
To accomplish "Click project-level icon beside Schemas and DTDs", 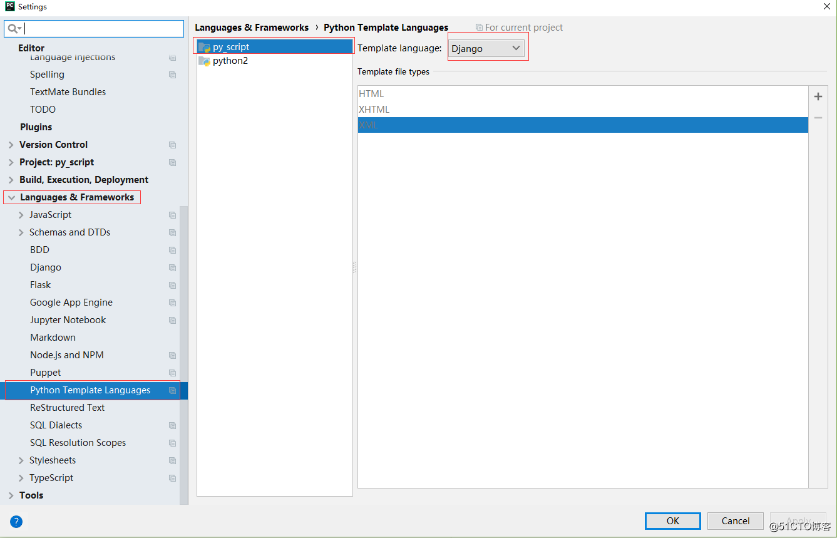I will coord(172,232).
